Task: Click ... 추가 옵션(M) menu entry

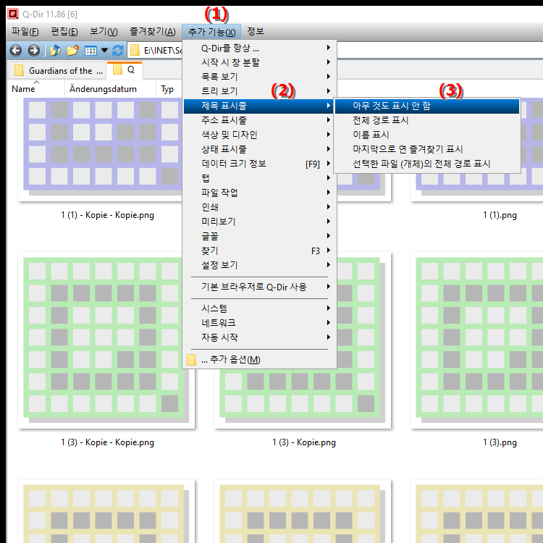Action: pyautogui.click(x=259, y=359)
